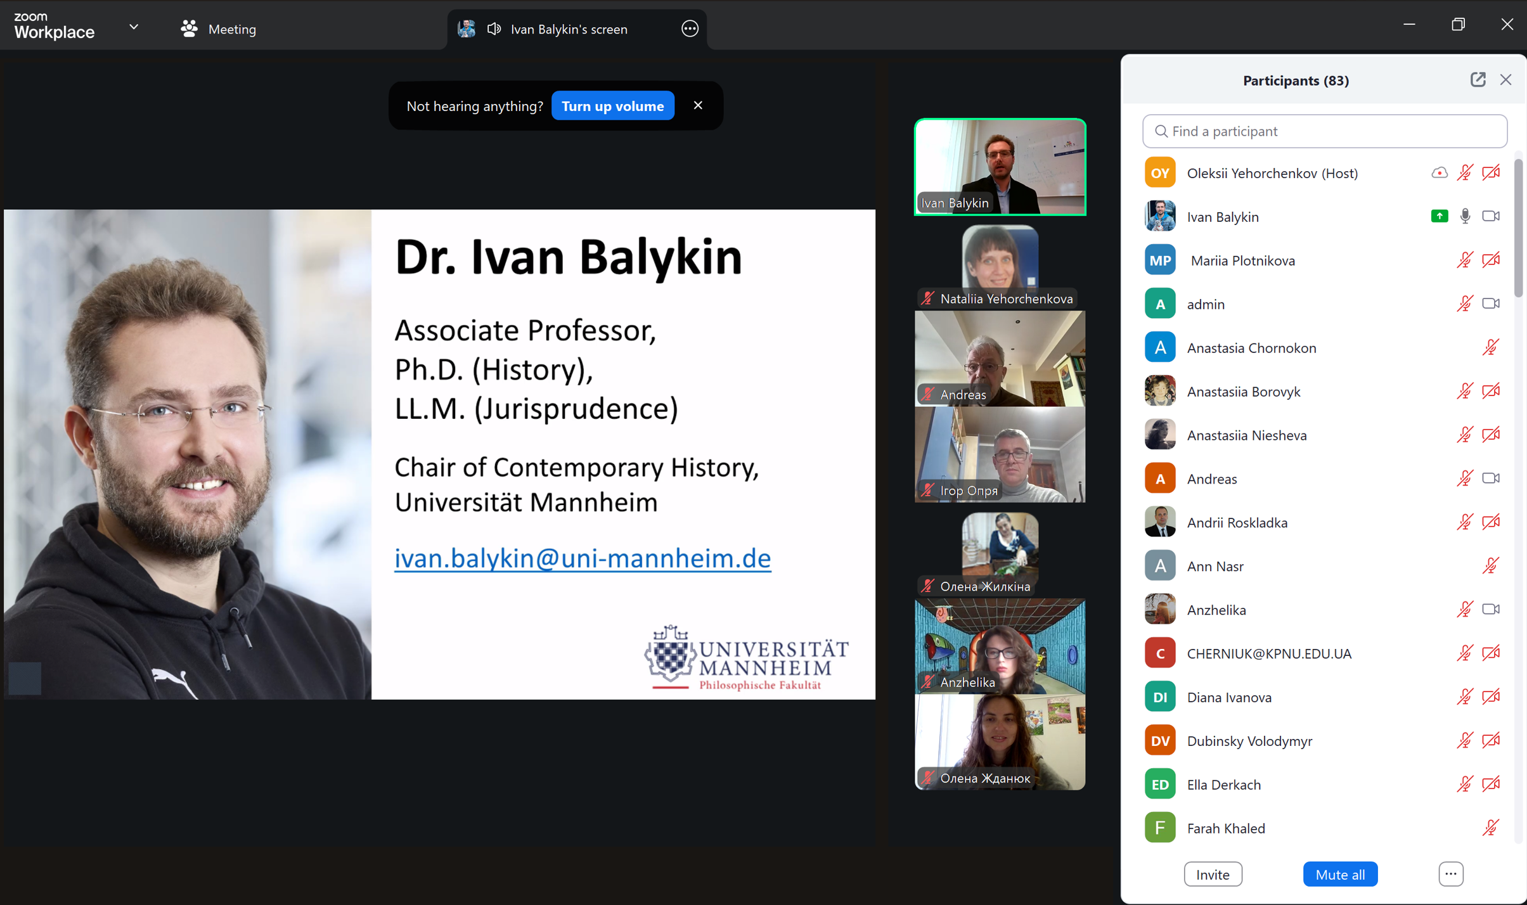Click the Find a participant search field
The width and height of the screenshot is (1527, 905).
pyautogui.click(x=1325, y=131)
